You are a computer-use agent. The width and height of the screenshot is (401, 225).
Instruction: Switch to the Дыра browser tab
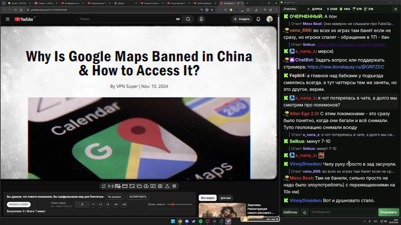[125, 3]
